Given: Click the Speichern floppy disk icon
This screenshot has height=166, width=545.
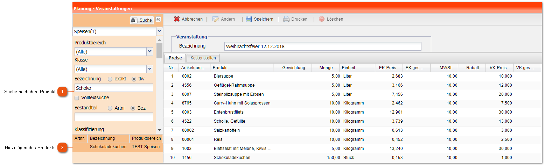Looking at the screenshot, I should (249, 19).
